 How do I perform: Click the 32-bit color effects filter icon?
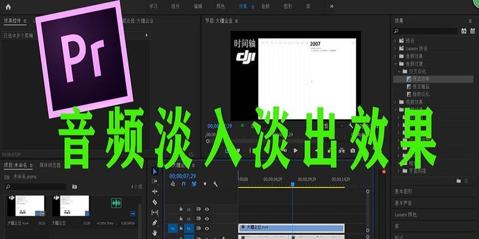[x=473, y=31]
